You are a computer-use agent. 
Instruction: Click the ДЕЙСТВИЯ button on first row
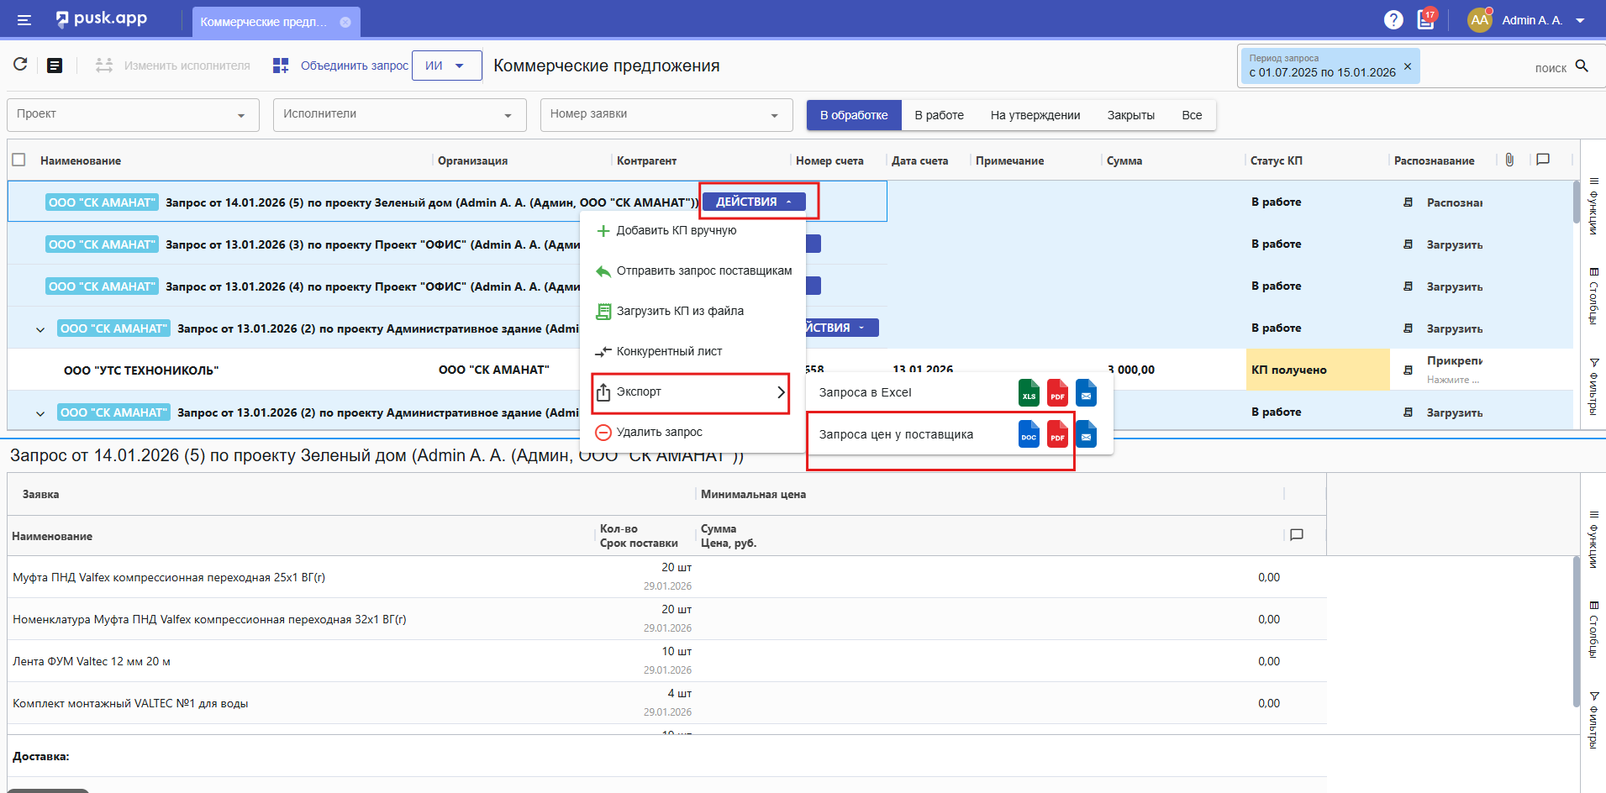[x=754, y=202]
